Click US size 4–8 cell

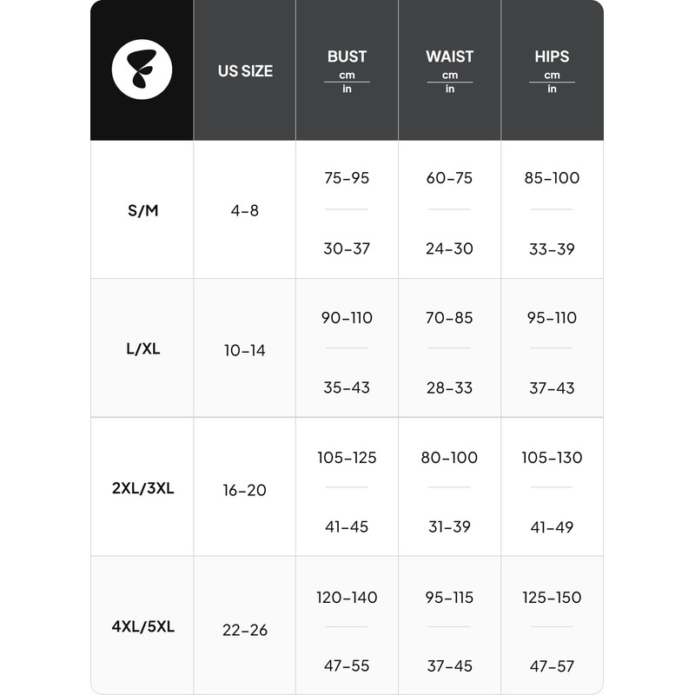point(244,211)
